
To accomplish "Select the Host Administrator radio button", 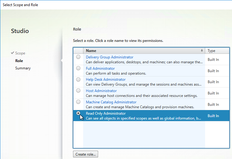I will coord(78,91).
